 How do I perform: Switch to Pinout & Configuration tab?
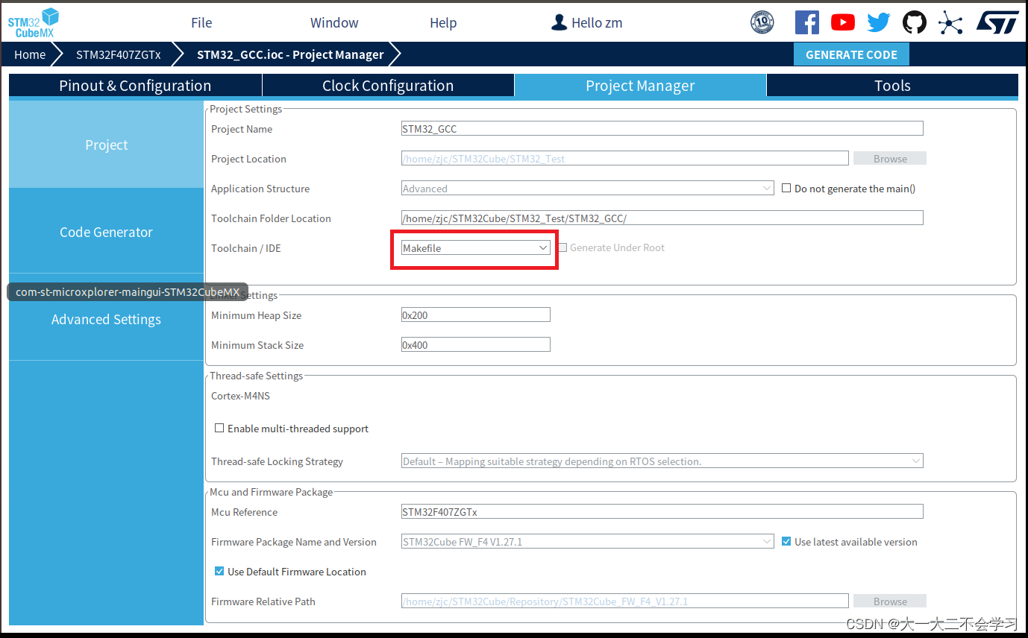coord(135,86)
